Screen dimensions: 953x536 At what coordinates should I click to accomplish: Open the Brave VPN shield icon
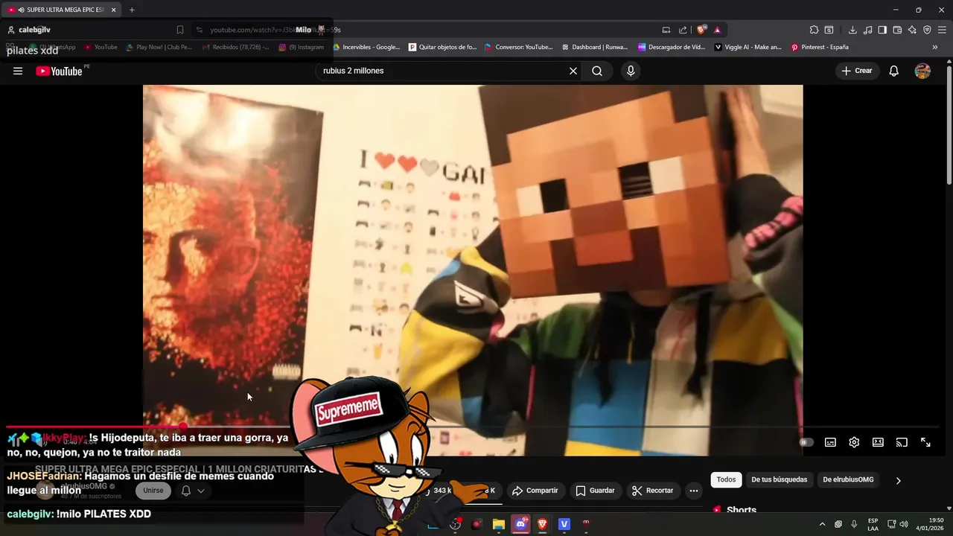927,30
